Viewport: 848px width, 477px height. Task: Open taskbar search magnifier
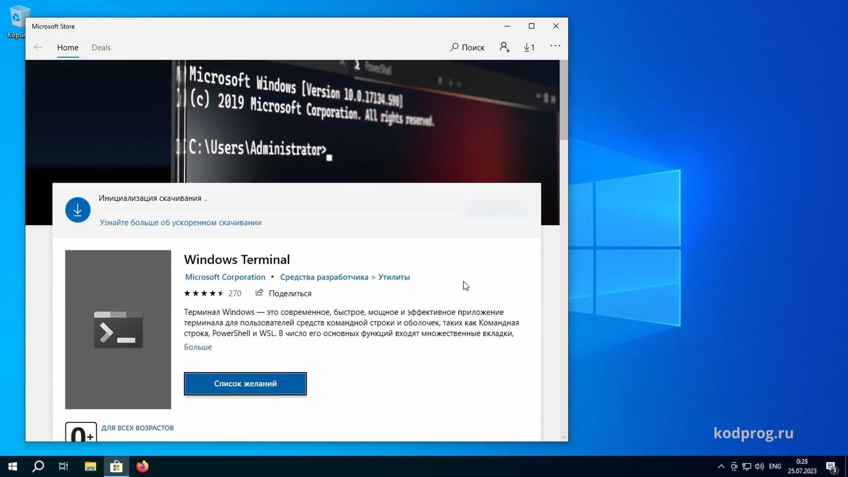pos(38,466)
